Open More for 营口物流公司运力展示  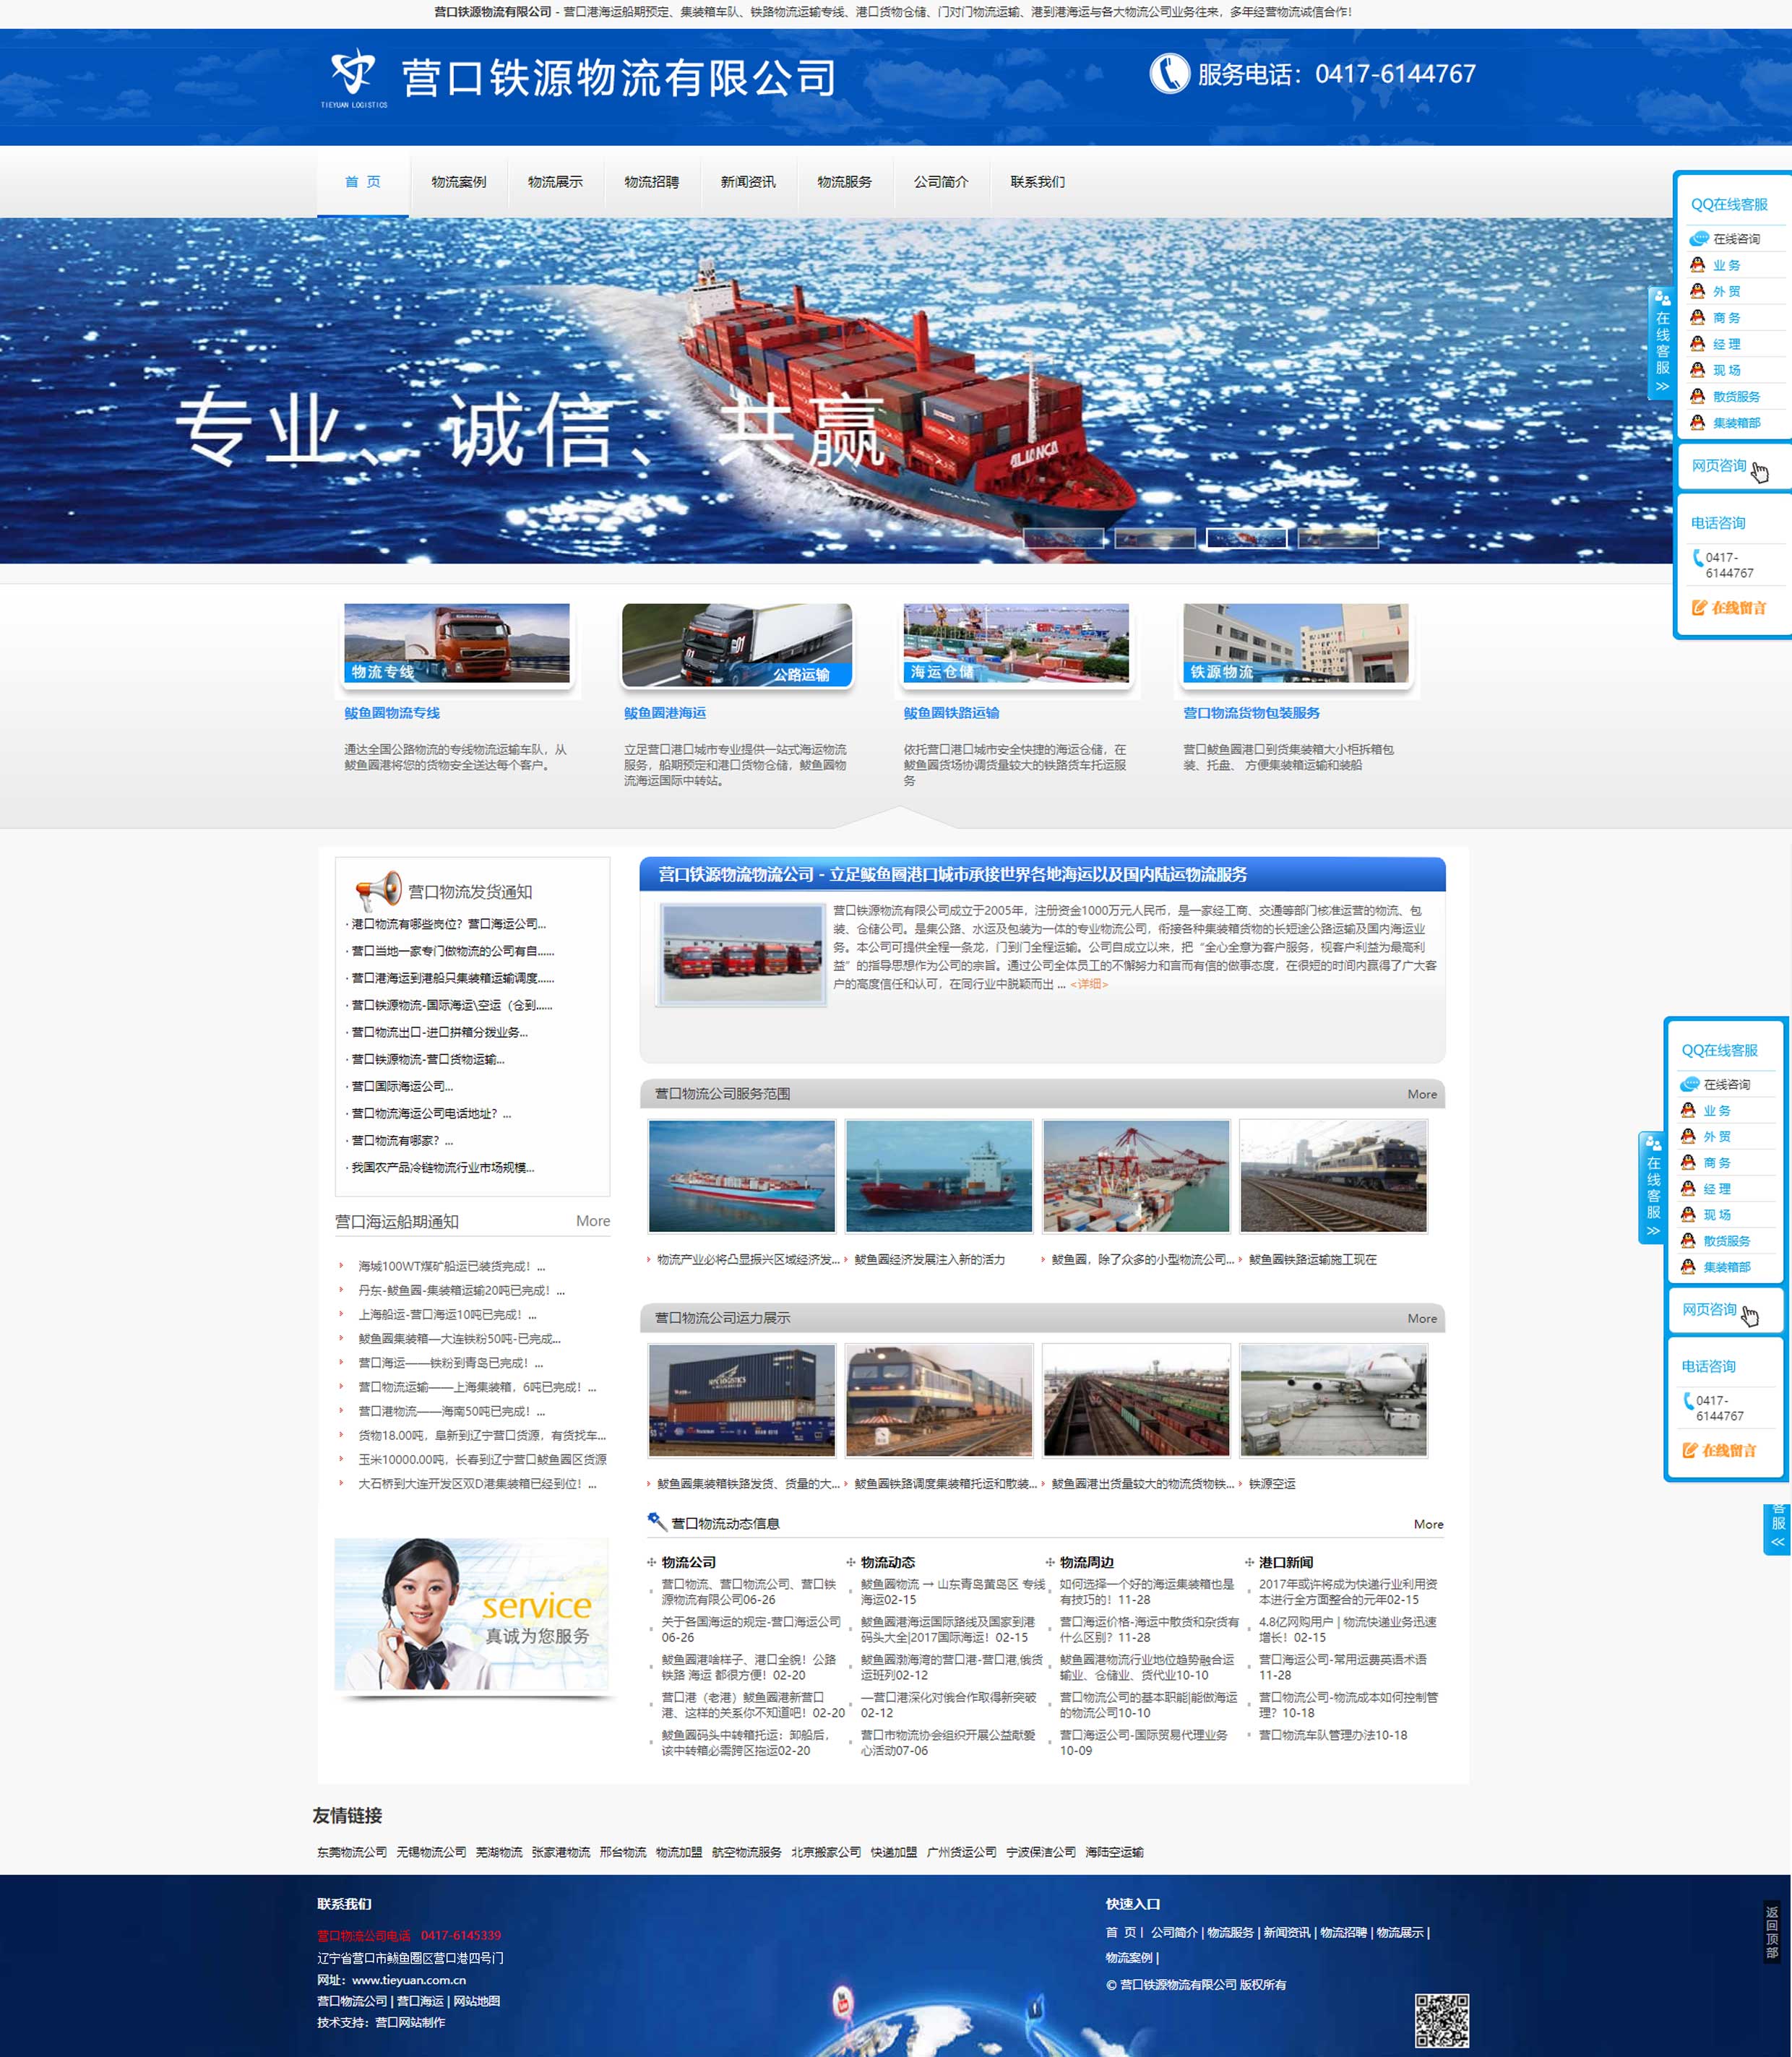click(x=1421, y=1318)
